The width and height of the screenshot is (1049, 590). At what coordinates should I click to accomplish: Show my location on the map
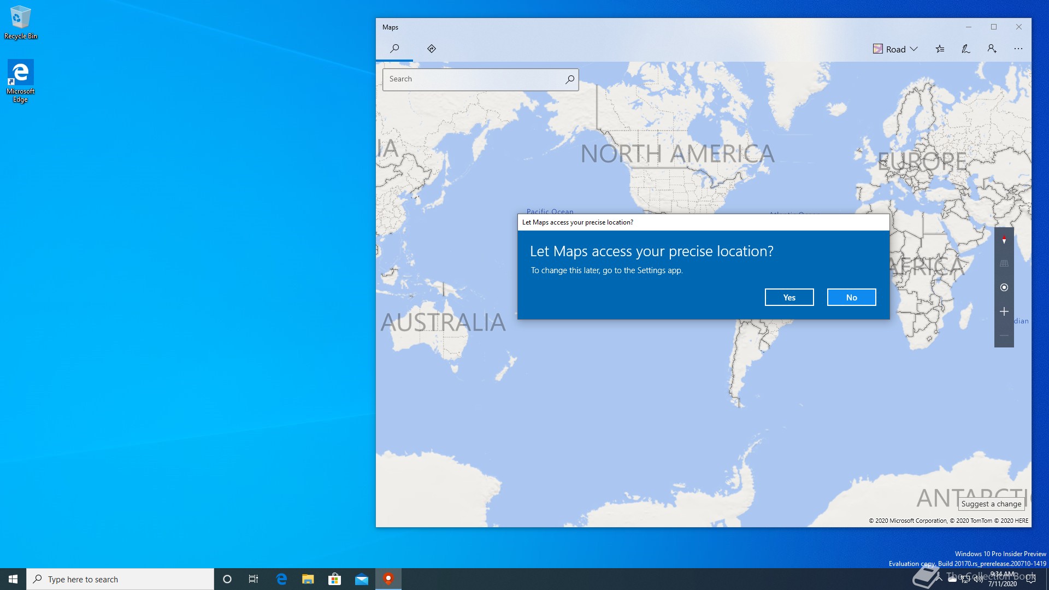click(1004, 287)
